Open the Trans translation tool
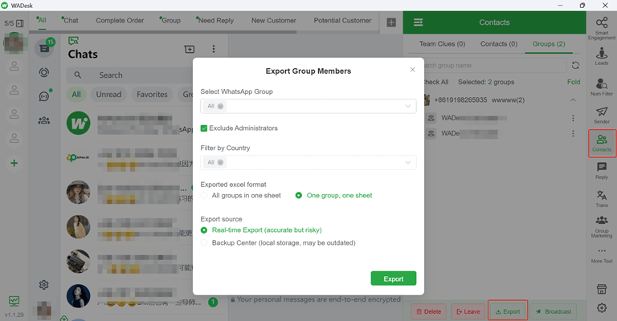 [601, 198]
